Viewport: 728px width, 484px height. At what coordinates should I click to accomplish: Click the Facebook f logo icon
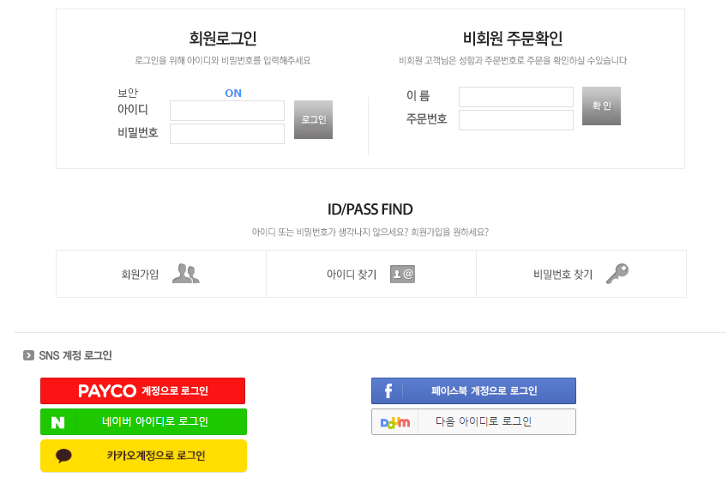click(388, 391)
